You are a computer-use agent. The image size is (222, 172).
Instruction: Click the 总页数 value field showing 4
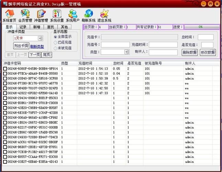click(103, 27)
